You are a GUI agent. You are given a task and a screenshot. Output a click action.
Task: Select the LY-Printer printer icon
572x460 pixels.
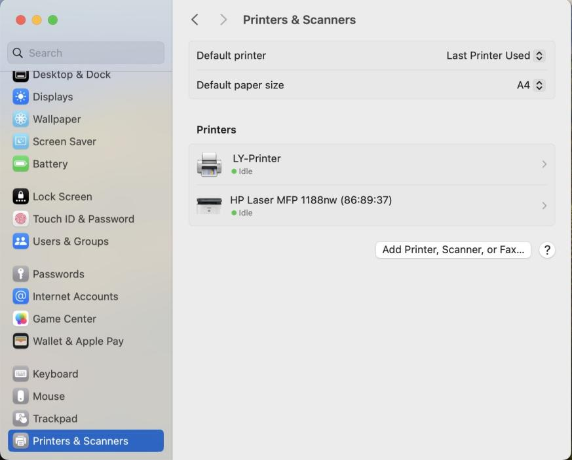coord(209,164)
